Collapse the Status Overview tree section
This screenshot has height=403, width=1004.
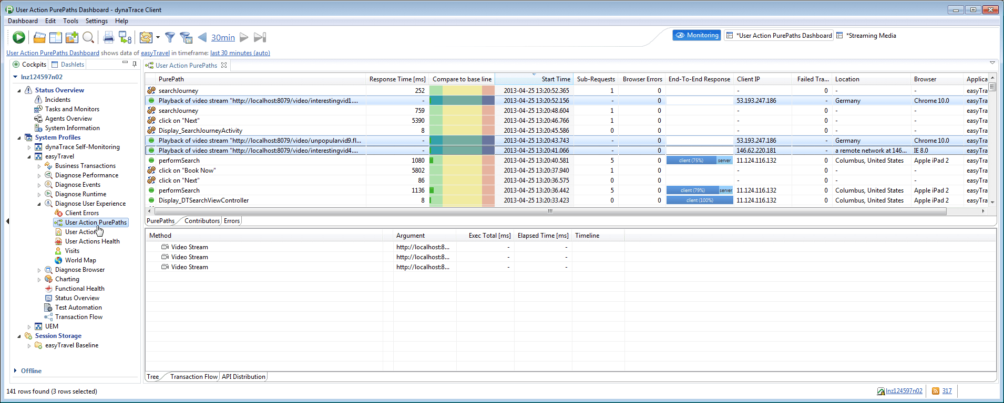point(19,90)
